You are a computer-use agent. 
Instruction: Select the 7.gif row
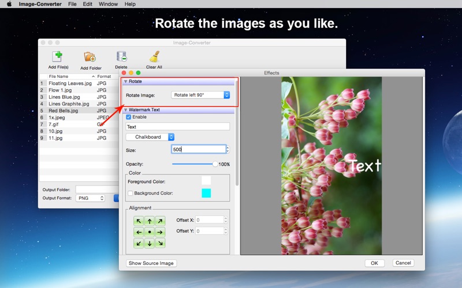79,124
